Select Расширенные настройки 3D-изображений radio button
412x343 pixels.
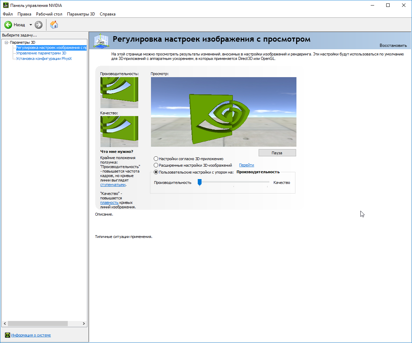click(x=156, y=165)
